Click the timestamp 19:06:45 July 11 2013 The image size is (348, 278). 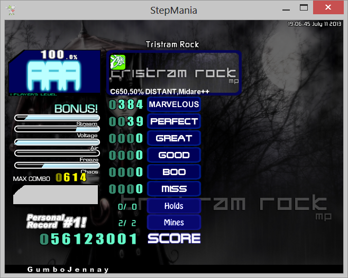(315, 24)
